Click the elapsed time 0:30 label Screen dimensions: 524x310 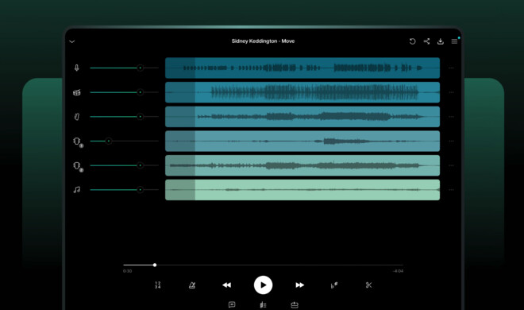127,271
